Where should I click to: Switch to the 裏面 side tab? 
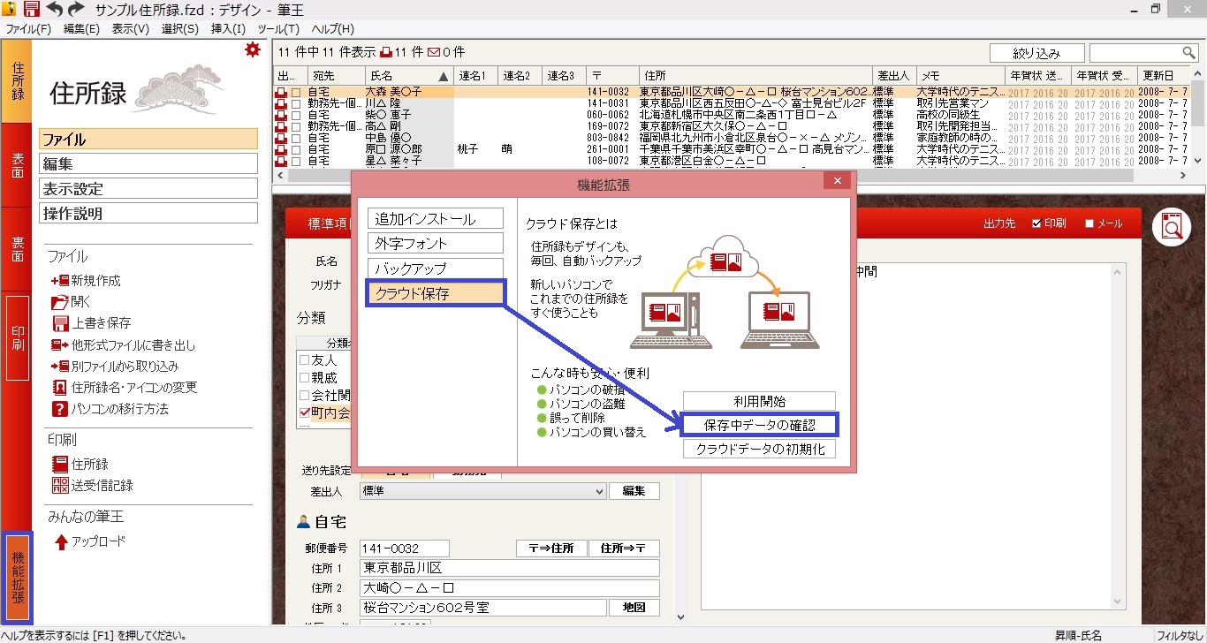click(17, 249)
